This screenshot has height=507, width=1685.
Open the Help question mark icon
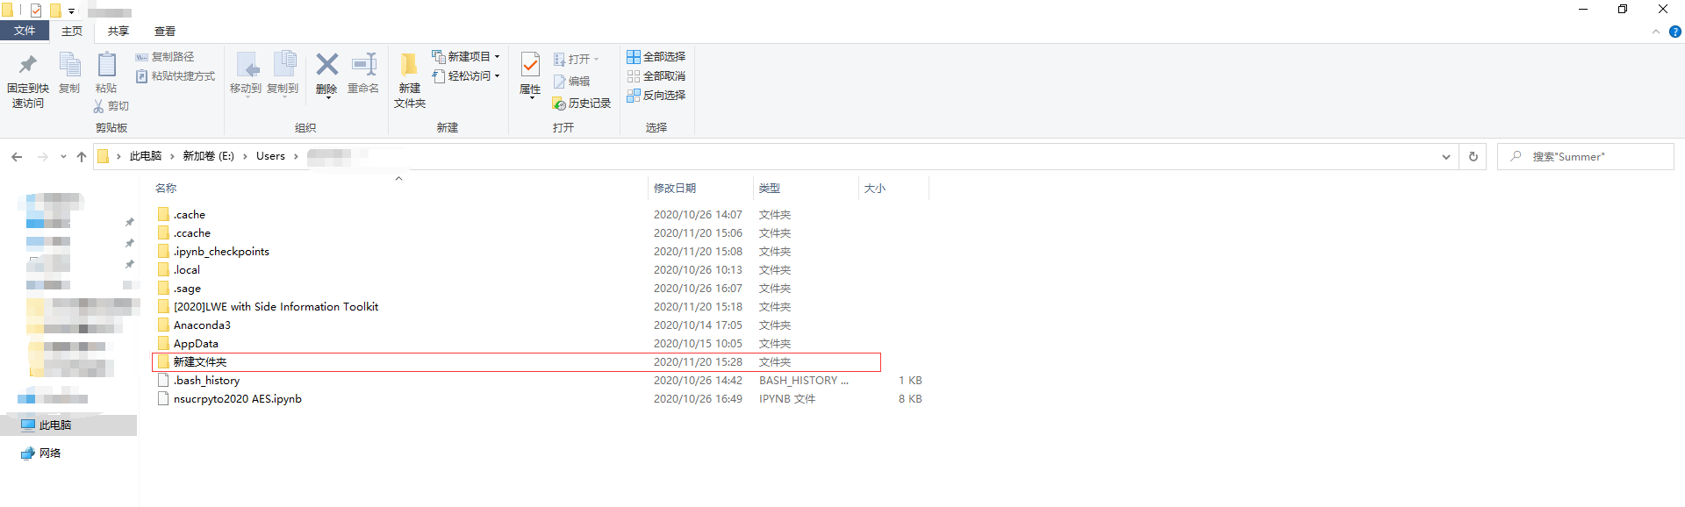(1674, 32)
